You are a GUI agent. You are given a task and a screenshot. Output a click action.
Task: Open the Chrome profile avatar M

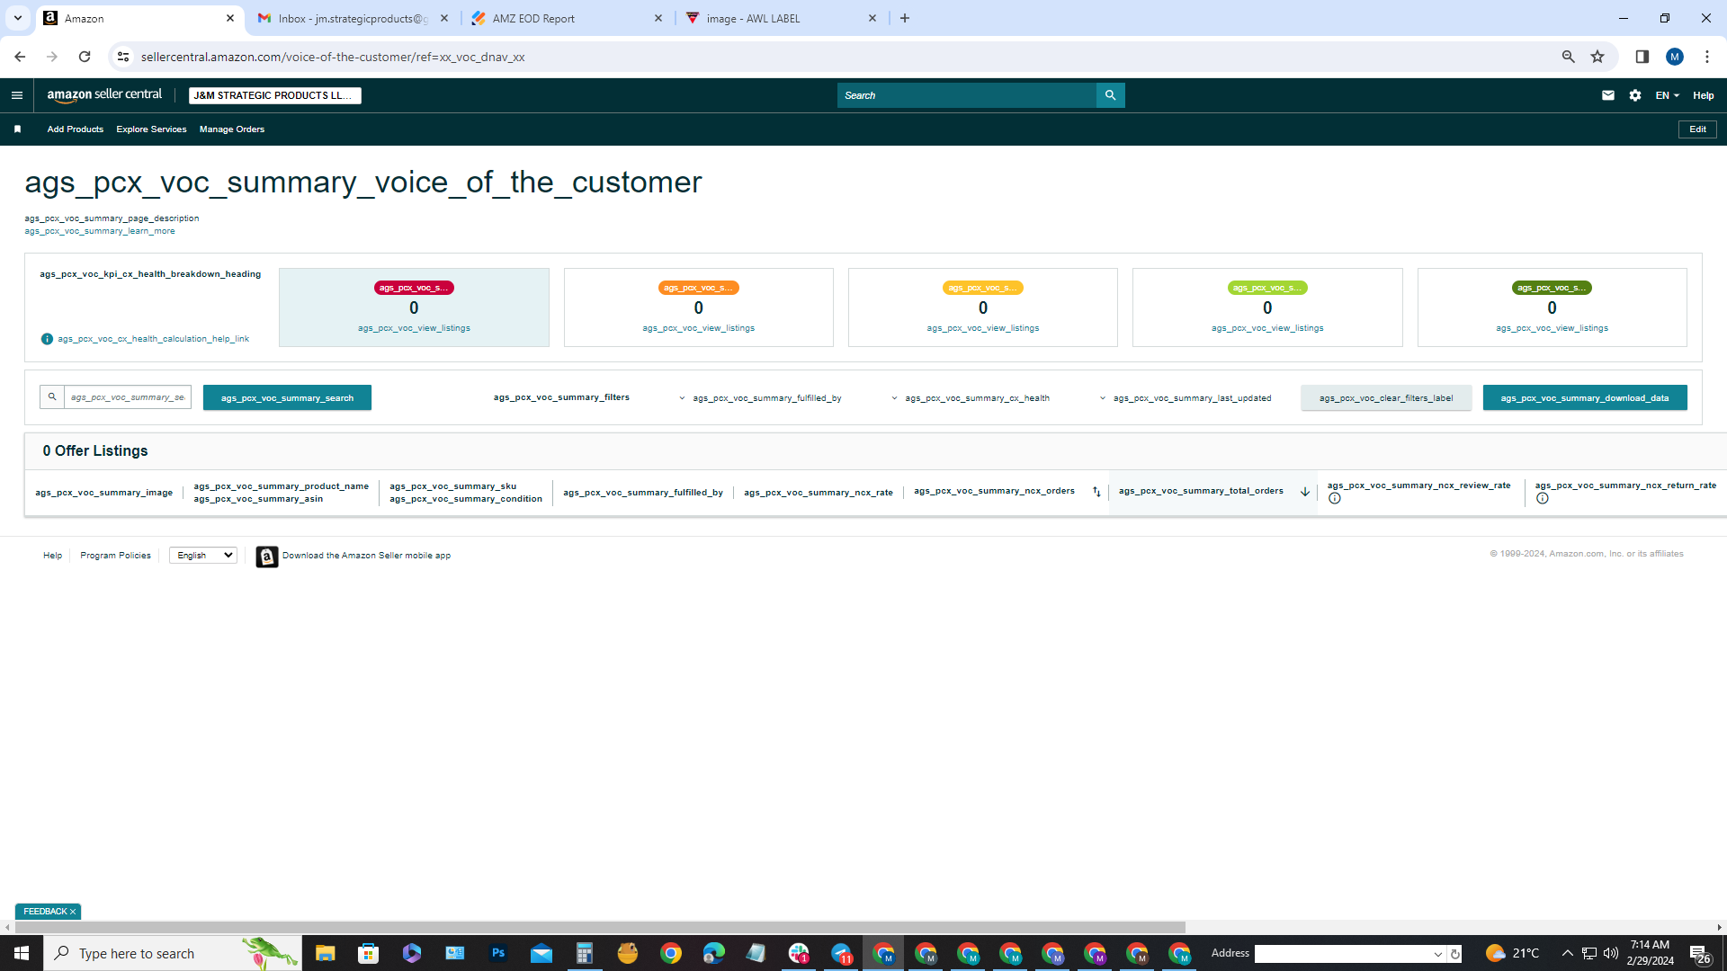(1675, 57)
